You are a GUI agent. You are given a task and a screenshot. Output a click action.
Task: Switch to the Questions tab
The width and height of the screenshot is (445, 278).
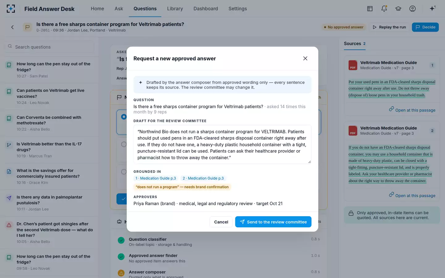pyautogui.click(x=145, y=9)
